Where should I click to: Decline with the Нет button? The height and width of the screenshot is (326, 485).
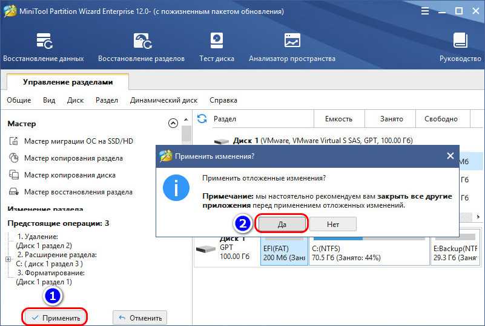333,224
